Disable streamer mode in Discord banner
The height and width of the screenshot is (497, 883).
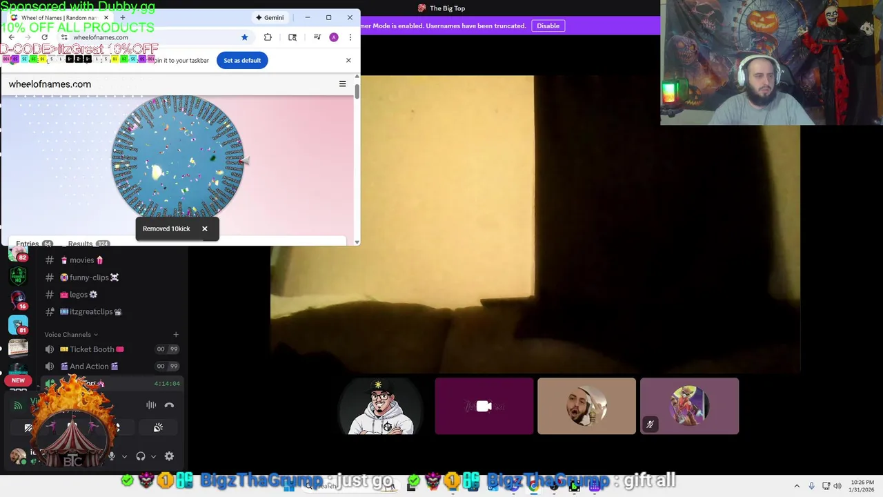pyautogui.click(x=548, y=26)
